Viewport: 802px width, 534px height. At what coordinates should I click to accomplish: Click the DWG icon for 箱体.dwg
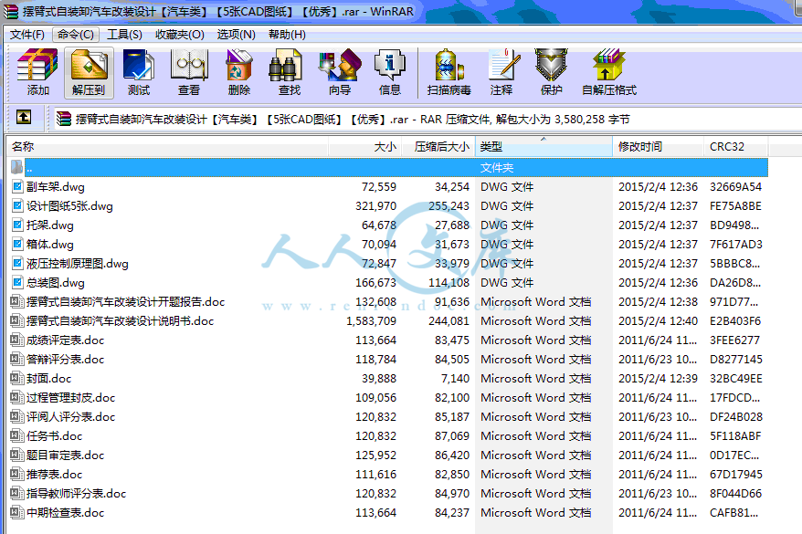[x=17, y=244]
